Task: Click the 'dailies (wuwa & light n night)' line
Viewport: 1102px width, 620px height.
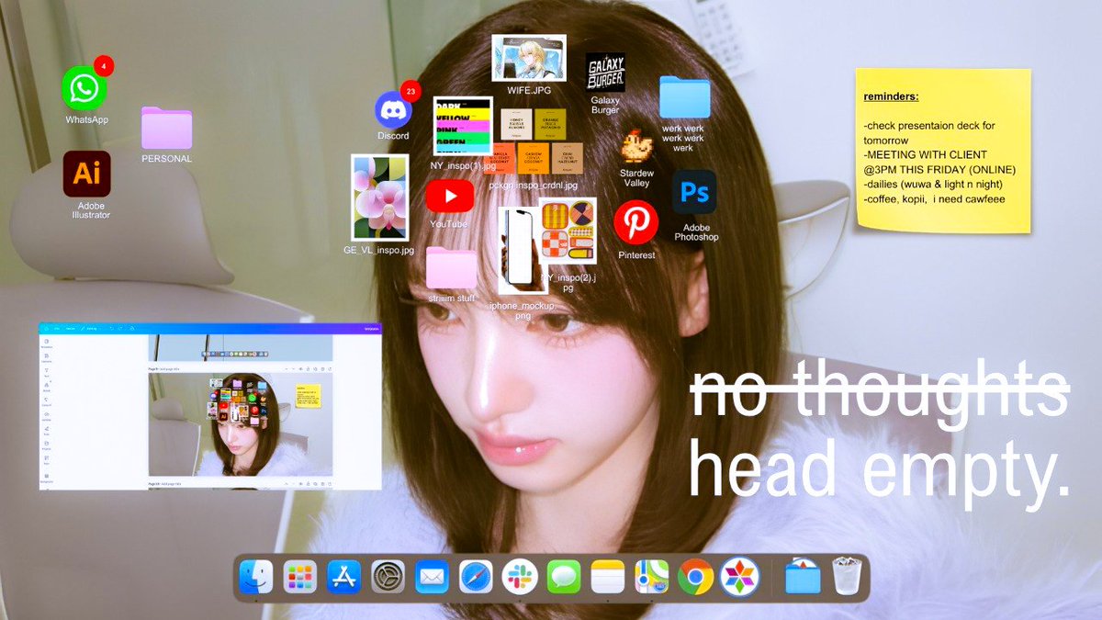Action: 933,184
